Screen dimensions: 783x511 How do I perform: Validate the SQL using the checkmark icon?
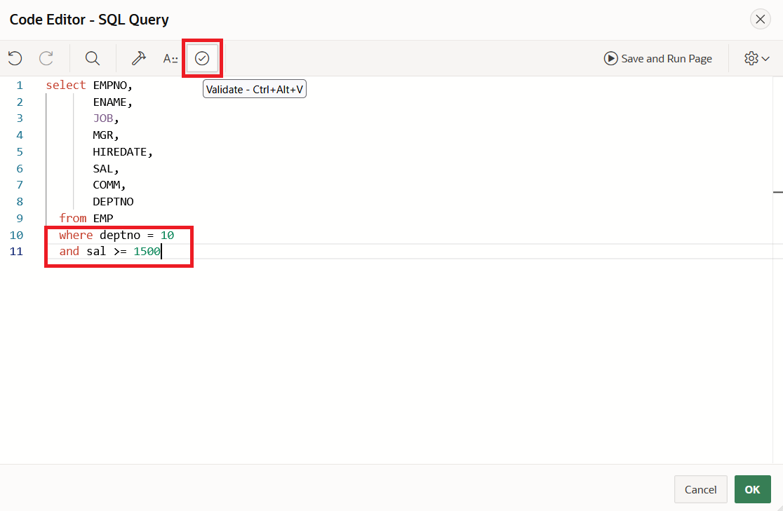202,58
